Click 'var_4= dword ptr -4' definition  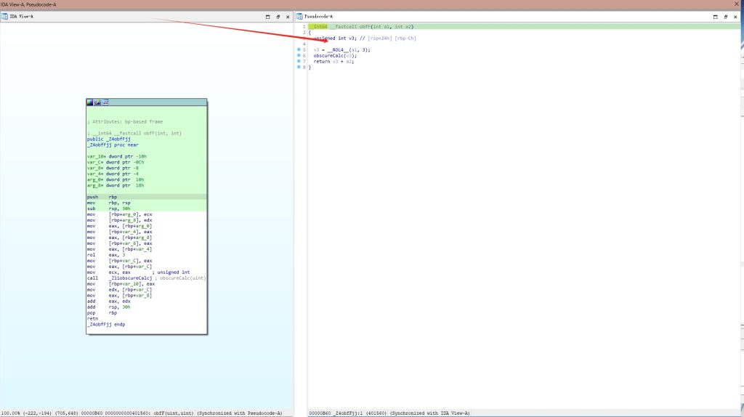click(113, 174)
